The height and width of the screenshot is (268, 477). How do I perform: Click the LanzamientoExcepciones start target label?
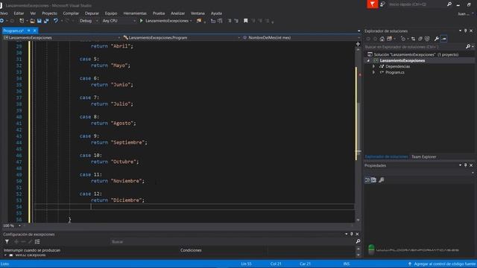(167, 21)
